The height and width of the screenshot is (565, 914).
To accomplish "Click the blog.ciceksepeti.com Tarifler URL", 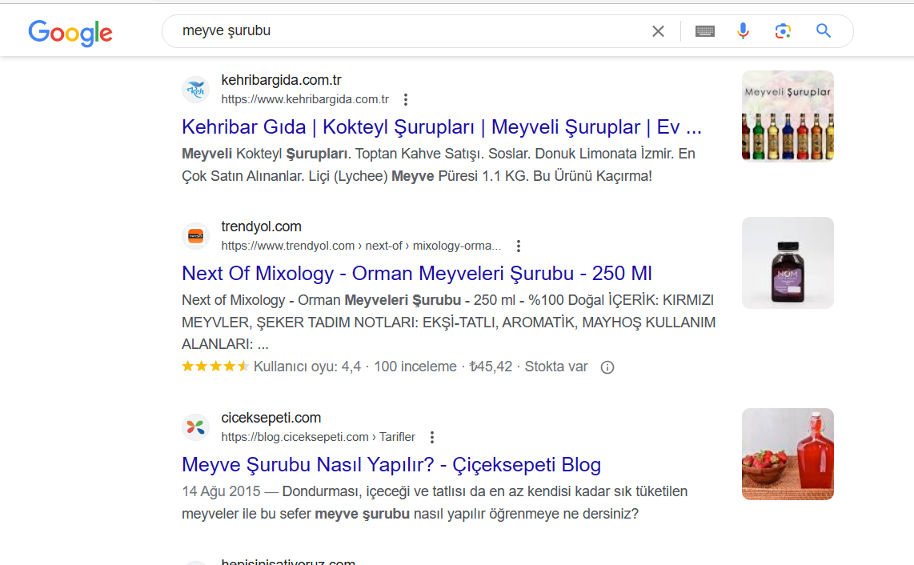I will tap(319, 437).
